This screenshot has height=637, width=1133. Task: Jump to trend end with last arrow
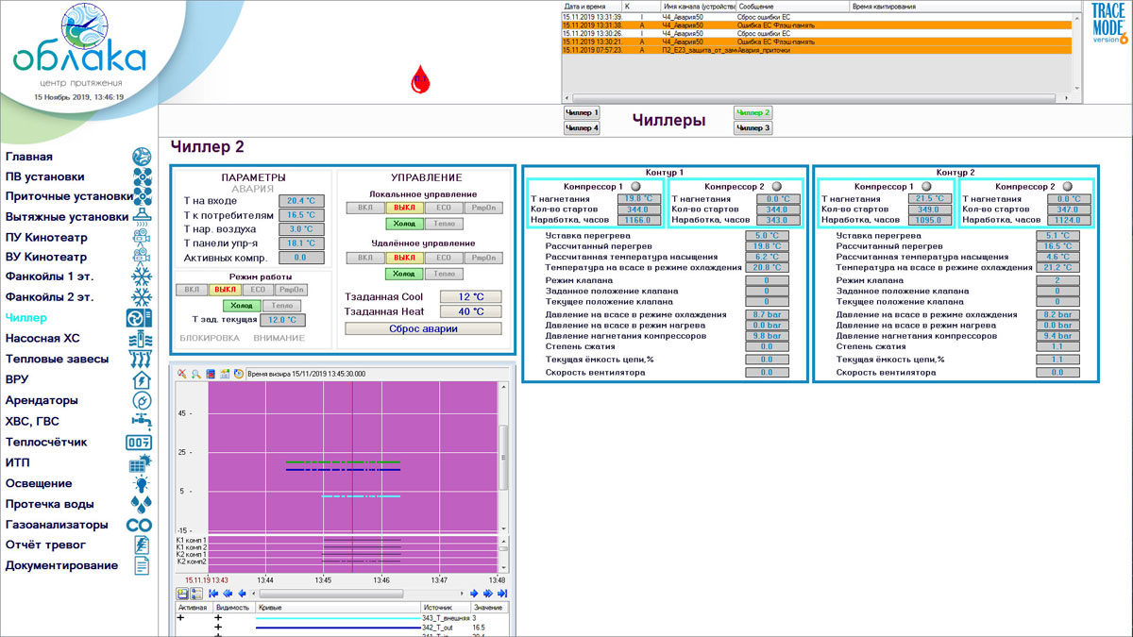click(x=501, y=594)
